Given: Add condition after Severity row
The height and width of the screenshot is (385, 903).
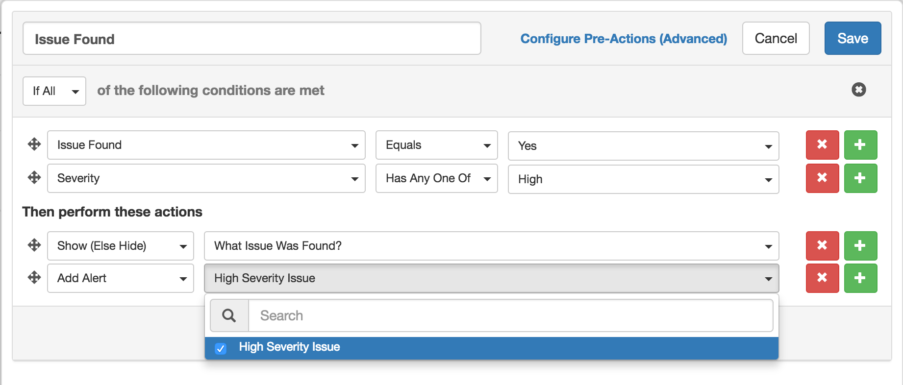Looking at the screenshot, I should (x=860, y=178).
